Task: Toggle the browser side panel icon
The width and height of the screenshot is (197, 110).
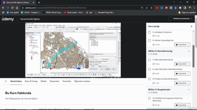Action: 185,8
